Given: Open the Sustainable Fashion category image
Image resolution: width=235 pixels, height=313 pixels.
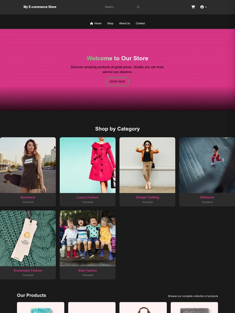Looking at the screenshot, I should point(28,238).
